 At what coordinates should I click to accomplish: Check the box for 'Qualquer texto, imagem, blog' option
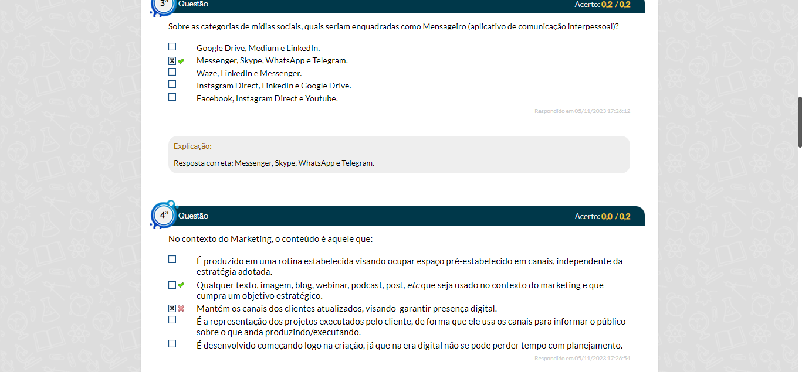[x=172, y=285]
